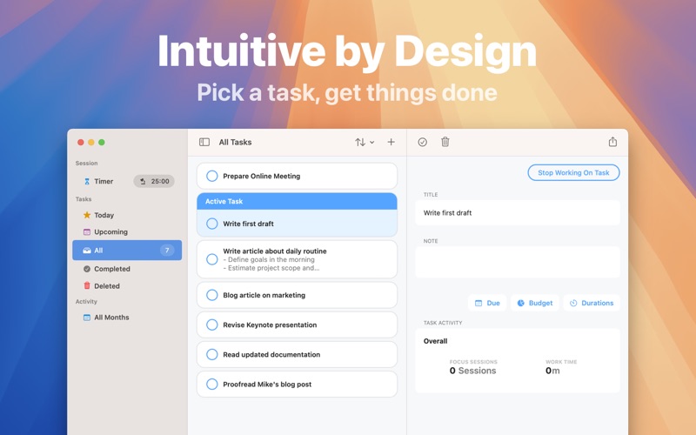Check off Write first draft
This screenshot has height=435, width=696.
212,224
